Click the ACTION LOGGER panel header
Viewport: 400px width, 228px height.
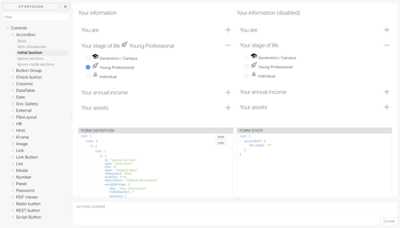tap(91, 207)
